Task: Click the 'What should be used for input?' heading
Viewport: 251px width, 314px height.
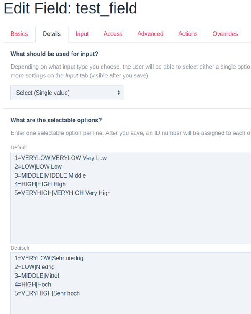Action: point(54,54)
